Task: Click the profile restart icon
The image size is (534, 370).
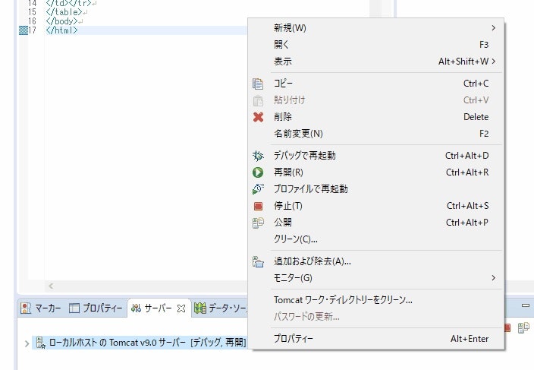Action: (258, 189)
